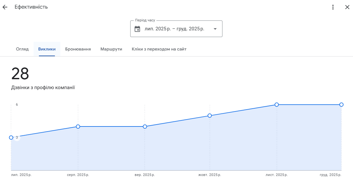Viewport: 353px width, 191px height.
Task: Click the жовт. 2025 р. axis label
Action: tap(209, 175)
